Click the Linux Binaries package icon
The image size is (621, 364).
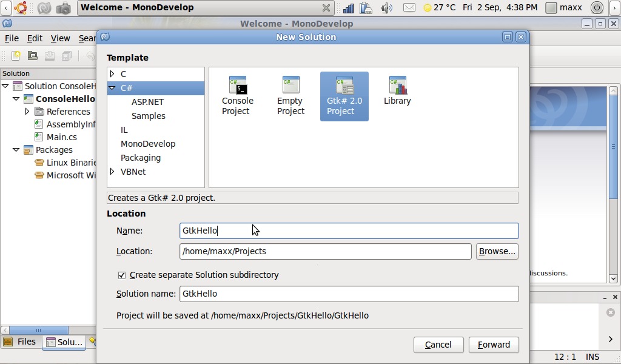[x=39, y=163]
